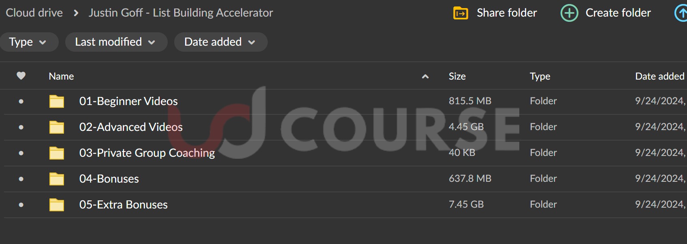Click the green Create folder plus icon

pos(569,13)
